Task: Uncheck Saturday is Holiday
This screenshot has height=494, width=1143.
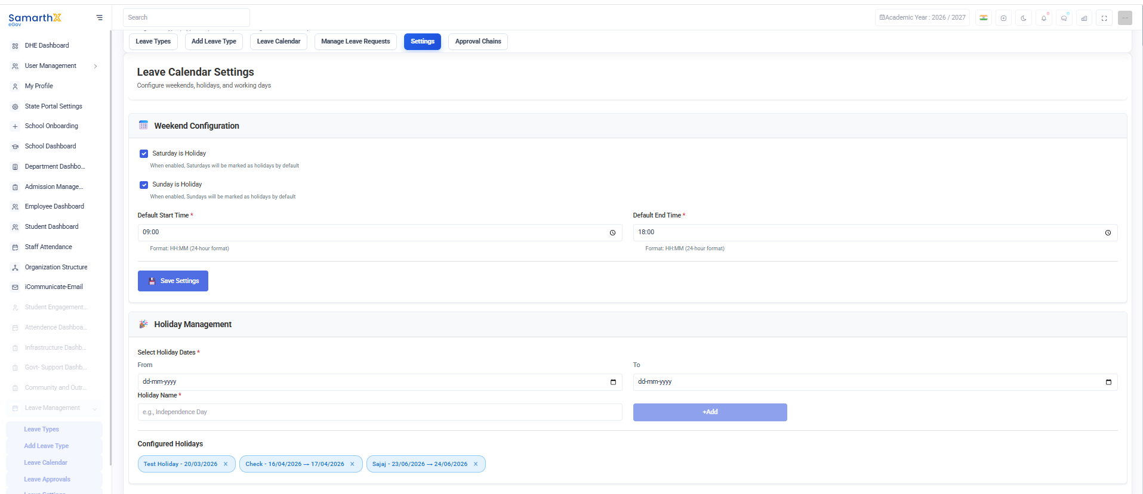Action: pyautogui.click(x=144, y=154)
